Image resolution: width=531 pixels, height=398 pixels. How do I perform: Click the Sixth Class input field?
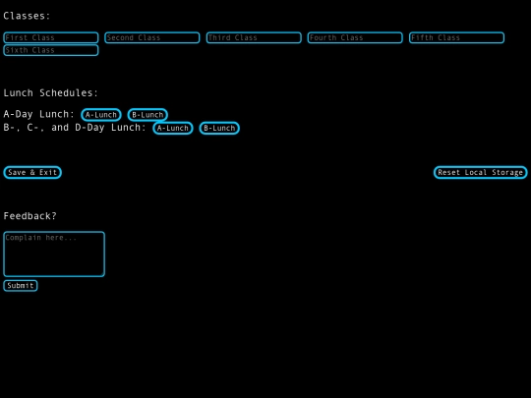click(51, 50)
